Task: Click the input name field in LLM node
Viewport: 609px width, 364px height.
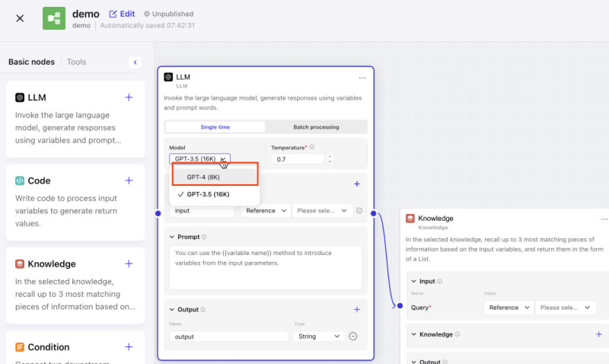Action: tap(202, 210)
